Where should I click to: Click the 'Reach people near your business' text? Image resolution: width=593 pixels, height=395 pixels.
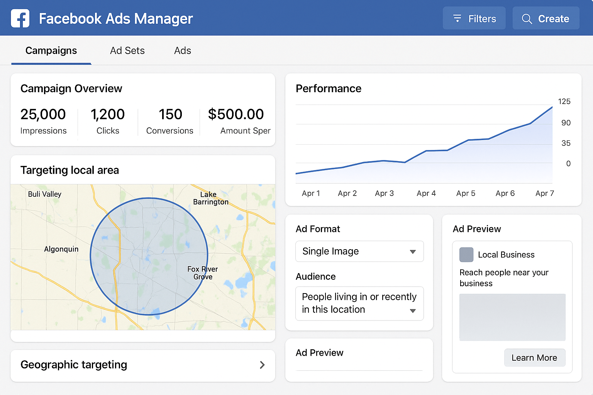point(504,278)
